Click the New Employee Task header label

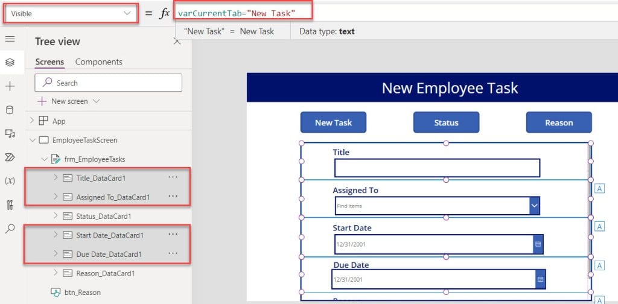[x=450, y=88]
